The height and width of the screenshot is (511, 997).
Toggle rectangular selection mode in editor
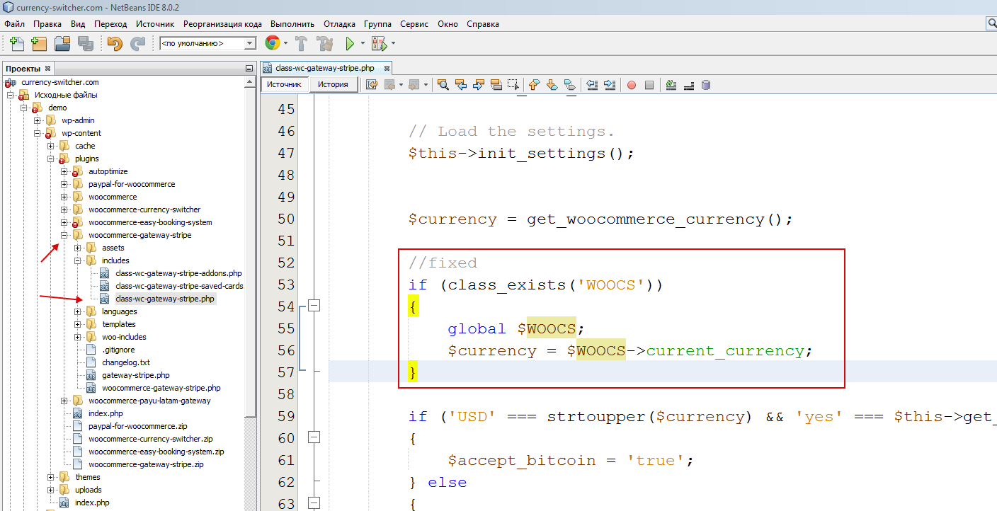(x=513, y=85)
